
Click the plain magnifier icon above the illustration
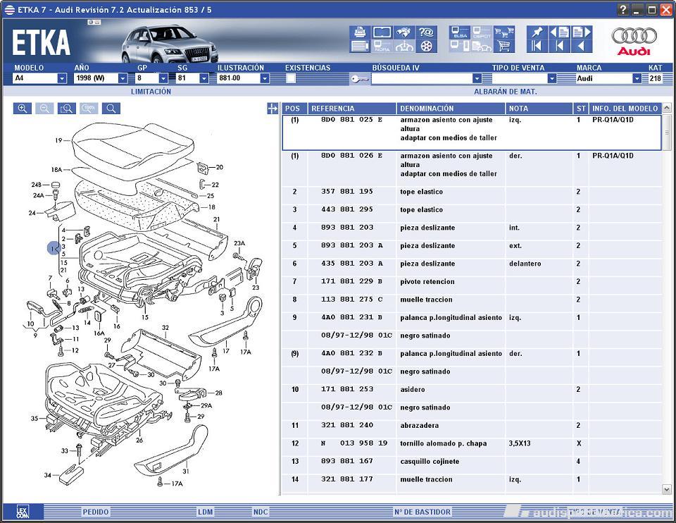[111, 109]
